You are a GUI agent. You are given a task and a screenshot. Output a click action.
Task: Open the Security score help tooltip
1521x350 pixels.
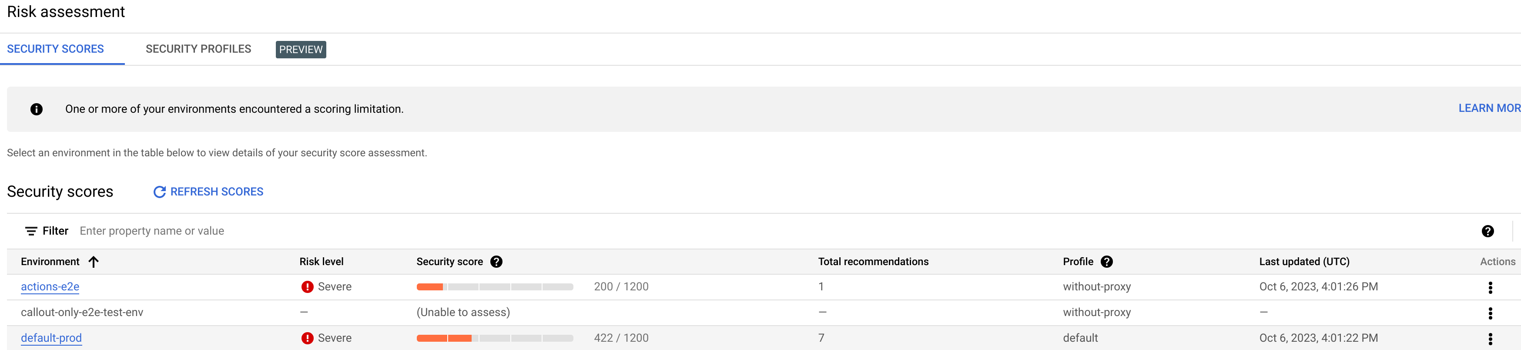point(496,261)
